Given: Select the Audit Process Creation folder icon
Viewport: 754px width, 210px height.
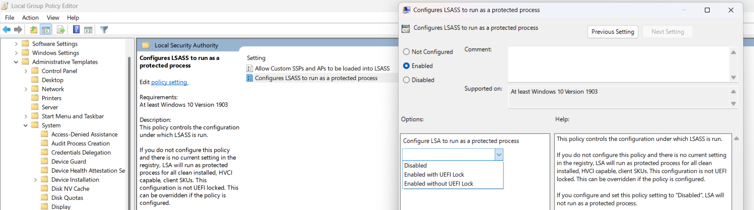Looking at the screenshot, I should point(45,143).
